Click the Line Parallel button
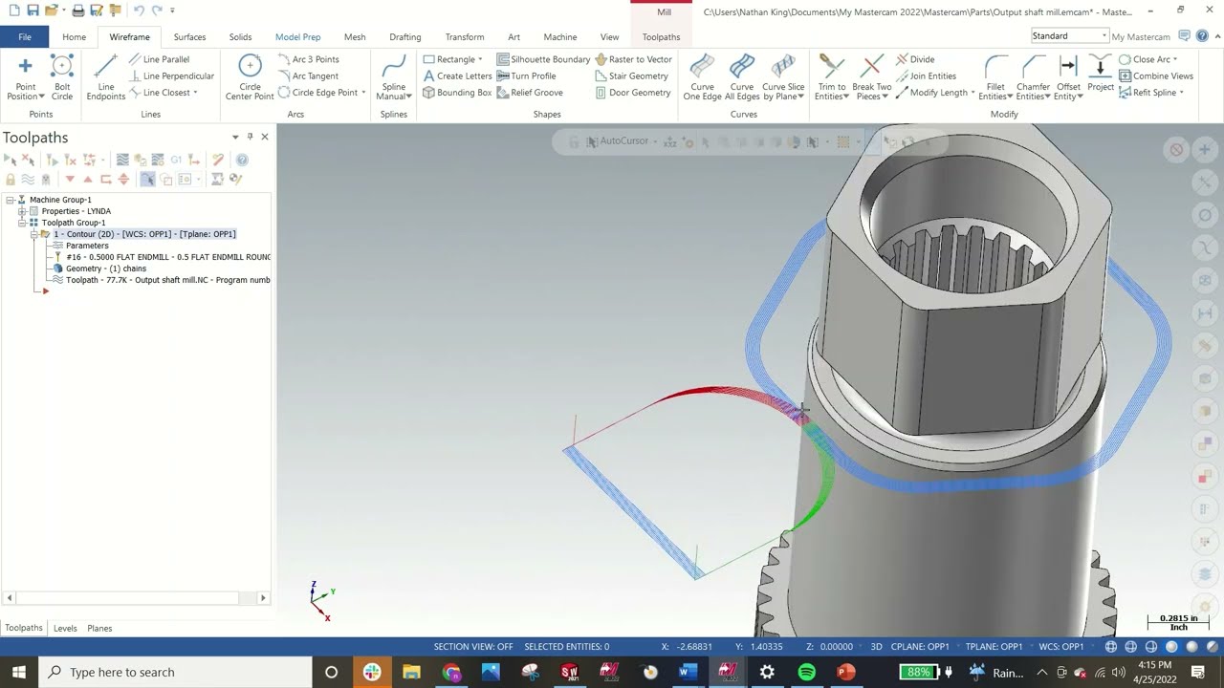Image resolution: width=1224 pixels, height=688 pixels. (160, 59)
